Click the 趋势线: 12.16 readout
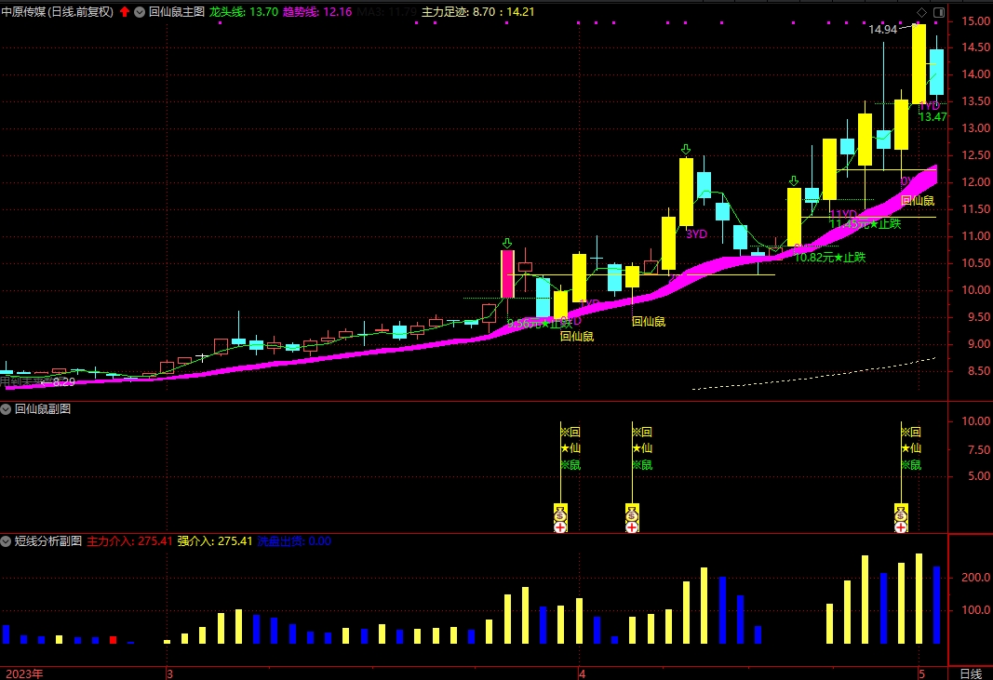This screenshot has height=680, width=993. tap(317, 11)
